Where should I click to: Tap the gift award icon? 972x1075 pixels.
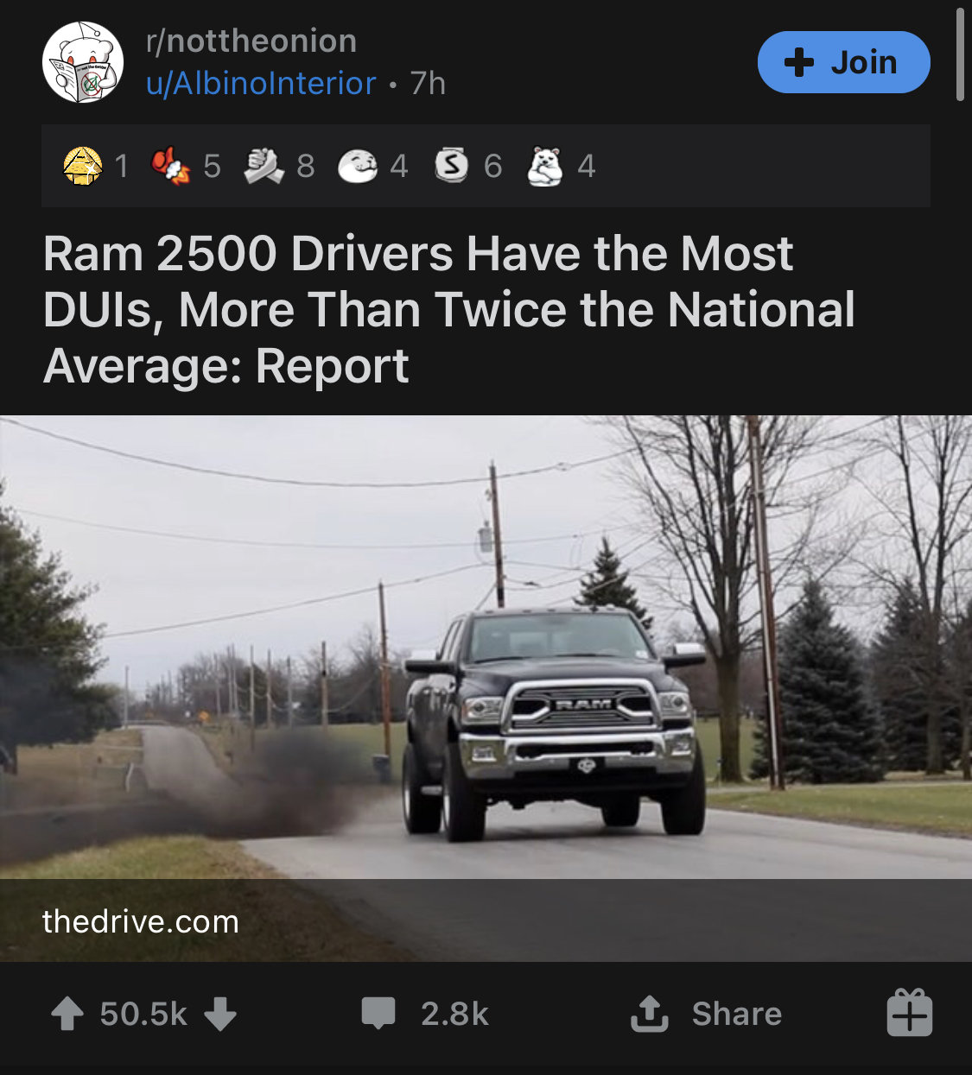click(x=909, y=1013)
